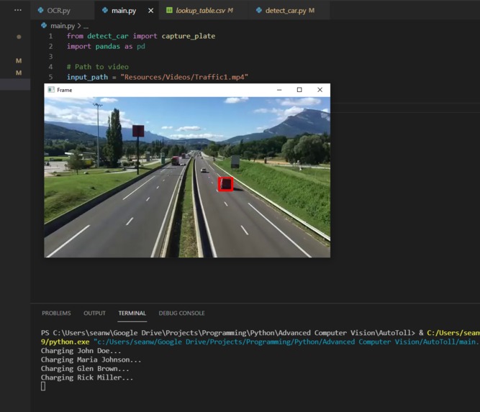
Task: Maximize the Frame video window
Action: (299, 90)
